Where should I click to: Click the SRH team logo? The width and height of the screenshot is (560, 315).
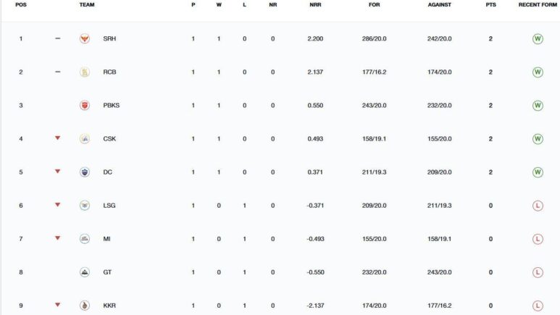[85, 38]
